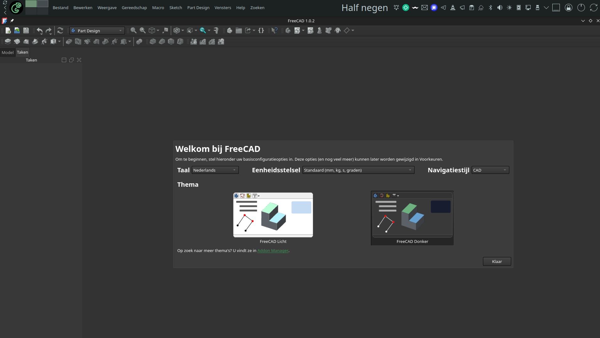Toggle the window pin icon in title bar
The width and height of the screenshot is (600, 338).
[12, 21]
